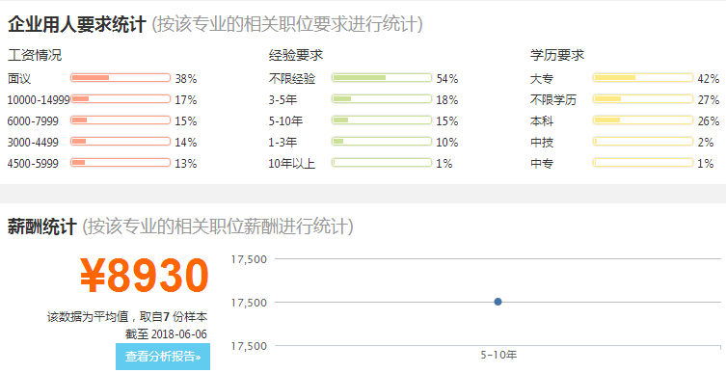This screenshot has width=726, height=373.
Task: Click the ¥8930 average salary figure
Action: point(145,276)
